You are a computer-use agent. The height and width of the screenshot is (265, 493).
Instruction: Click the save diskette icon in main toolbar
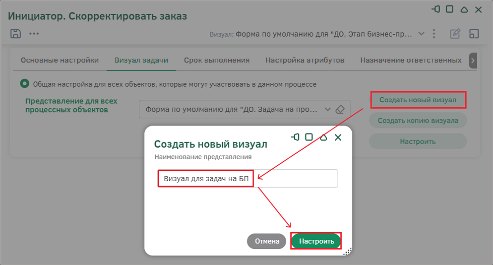click(x=15, y=34)
